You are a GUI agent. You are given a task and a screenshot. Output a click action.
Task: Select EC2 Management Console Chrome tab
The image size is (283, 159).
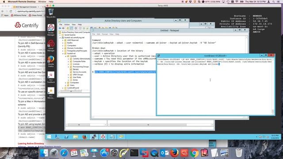click(26, 7)
